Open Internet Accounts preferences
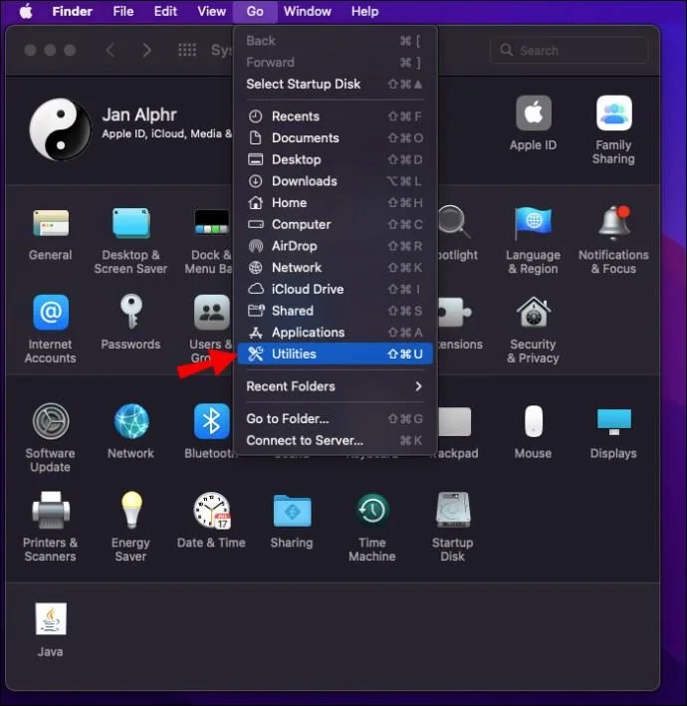The image size is (687, 706). (x=51, y=330)
